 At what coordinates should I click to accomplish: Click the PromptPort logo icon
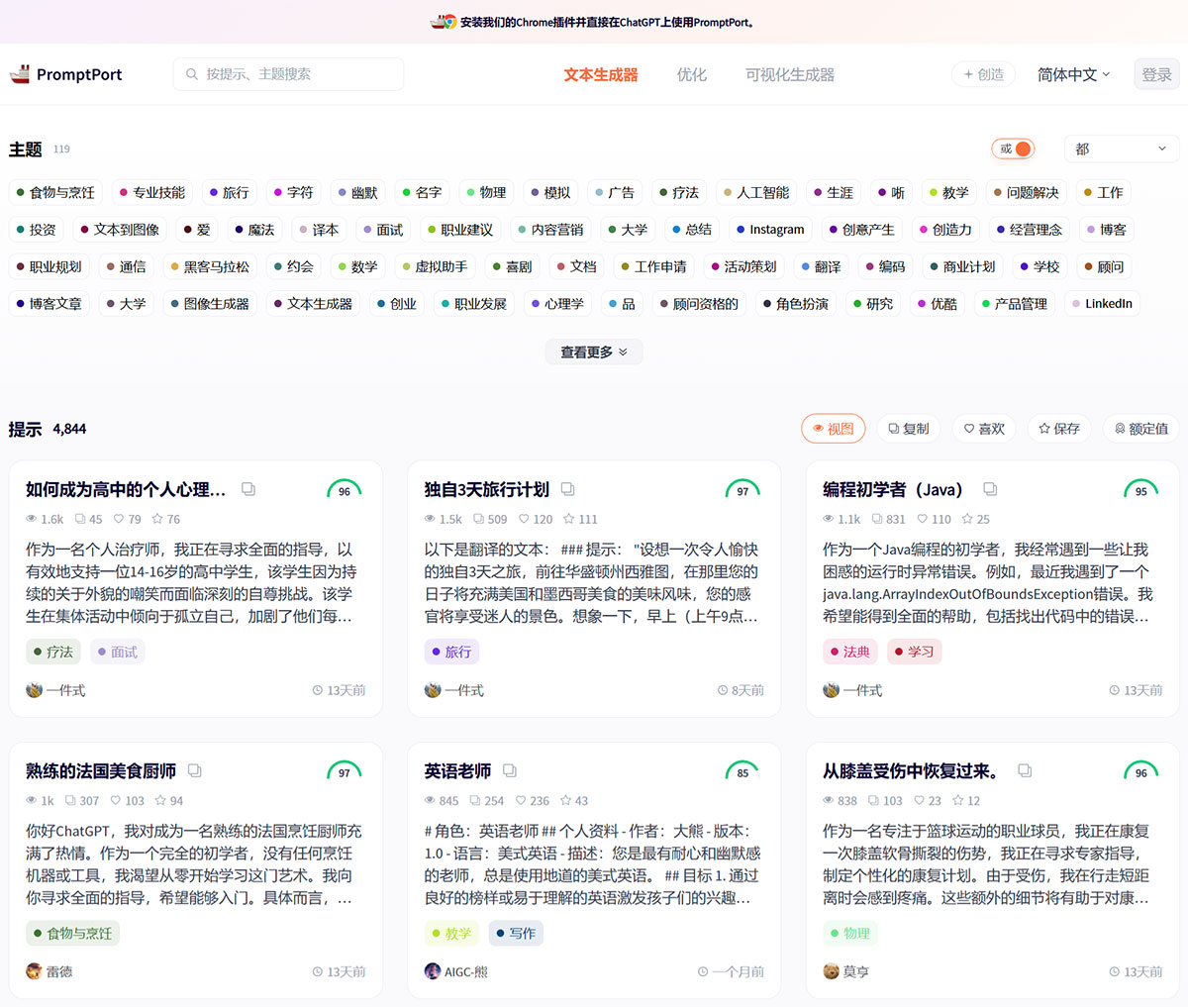20,73
